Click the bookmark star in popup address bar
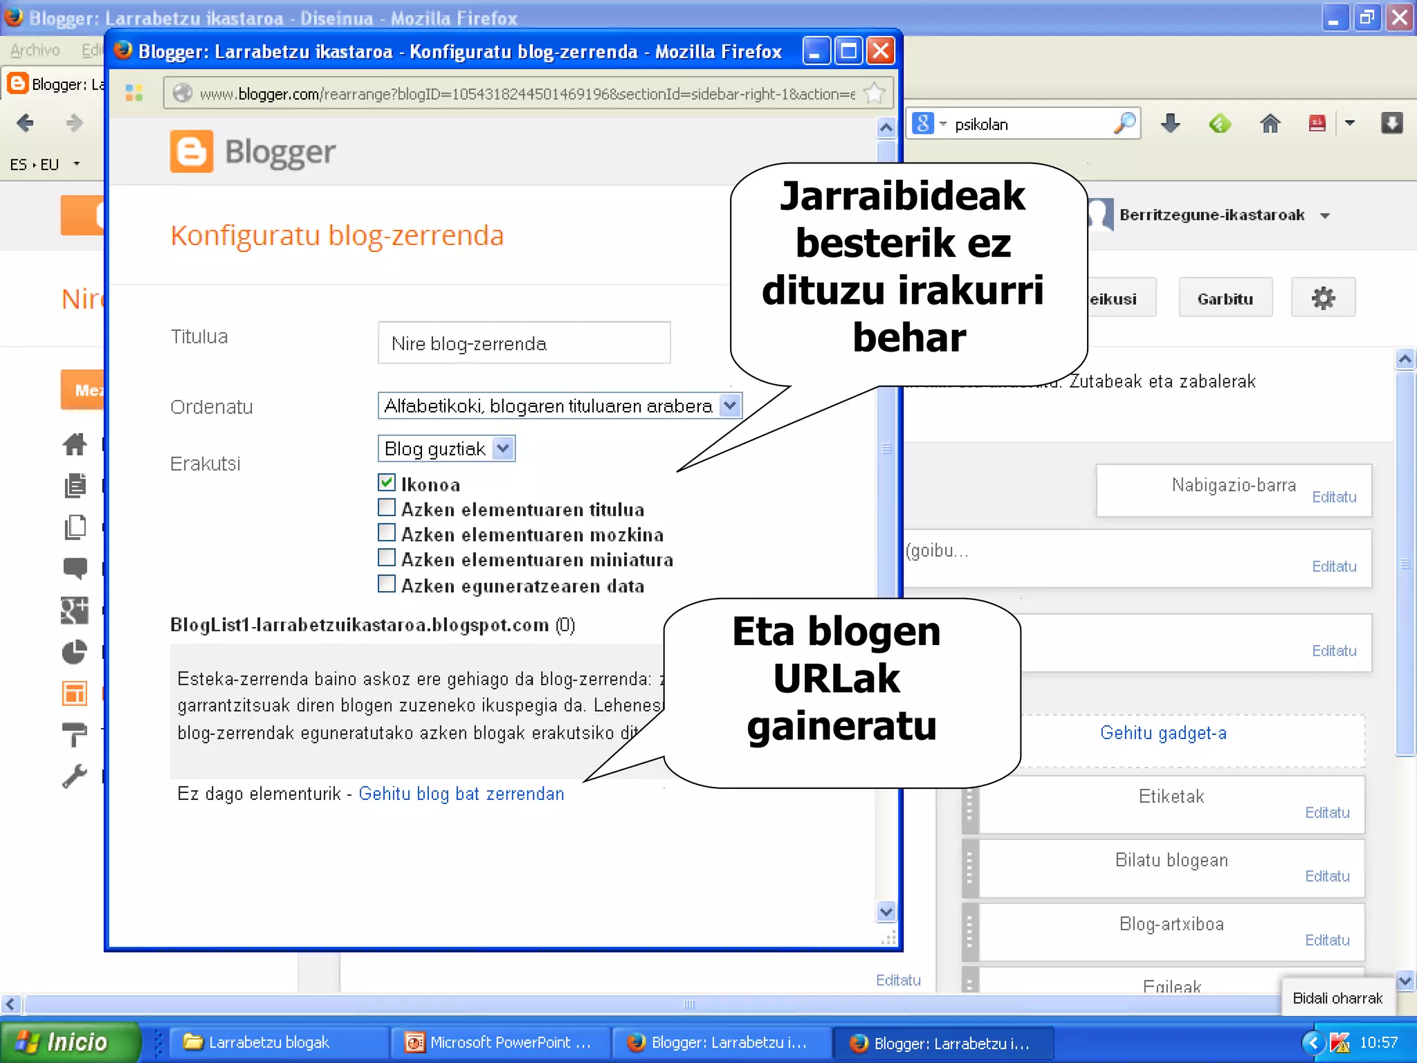The height and width of the screenshot is (1063, 1417). coord(875,93)
